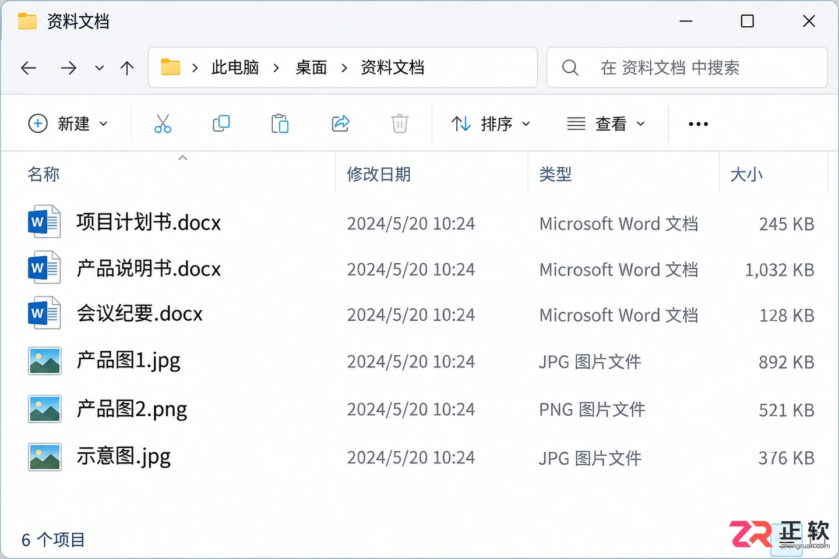Screen dimensions: 839x559
Task: Click the folder icon in address bar
Action: point(170,67)
